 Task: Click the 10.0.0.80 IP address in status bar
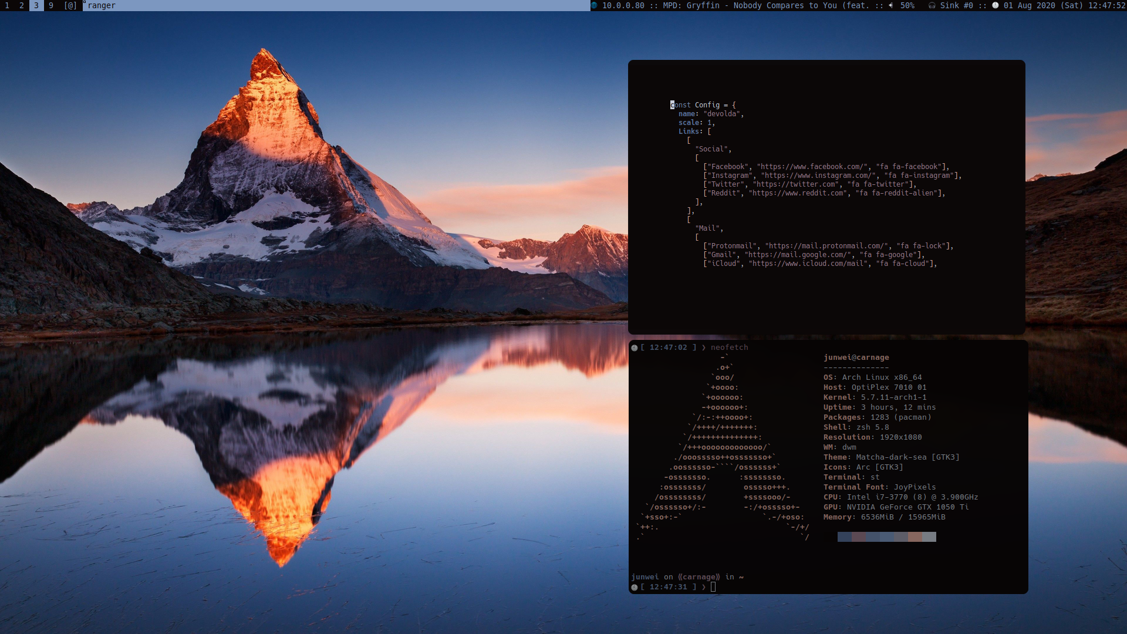tap(623, 5)
